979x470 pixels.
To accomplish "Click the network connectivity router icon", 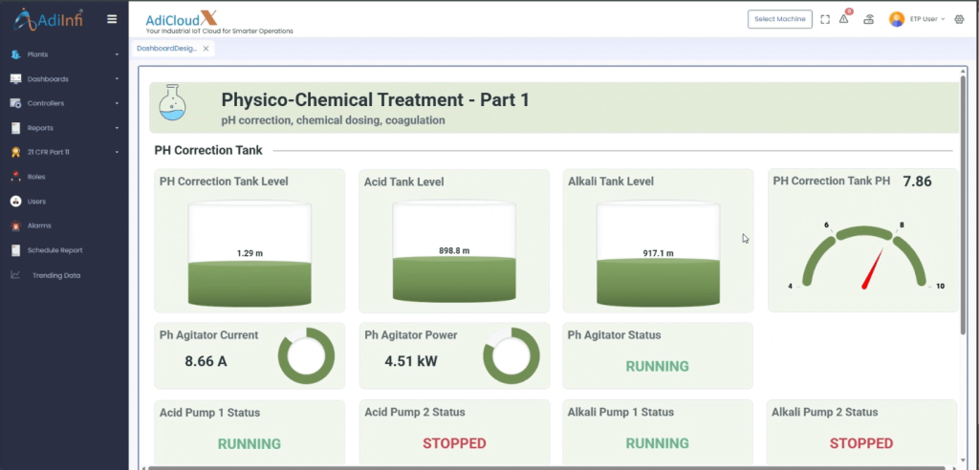I will tap(868, 19).
